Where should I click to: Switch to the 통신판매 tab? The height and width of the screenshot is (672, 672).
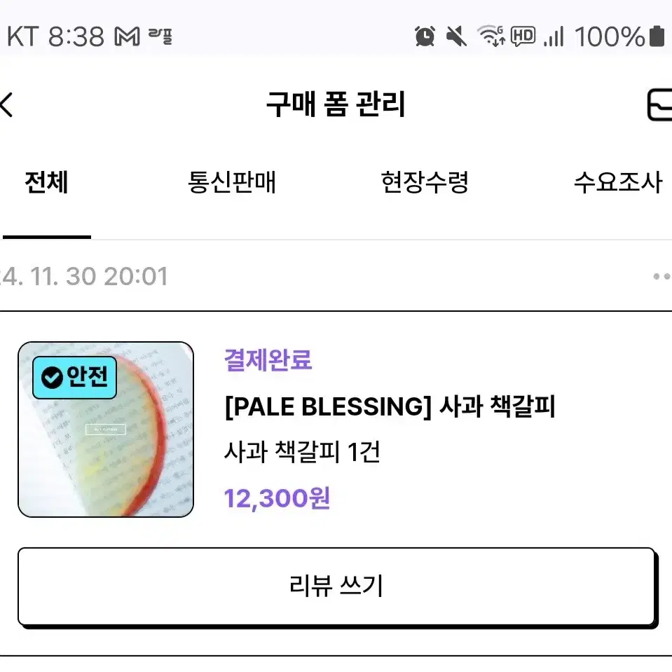(x=232, y=183)
